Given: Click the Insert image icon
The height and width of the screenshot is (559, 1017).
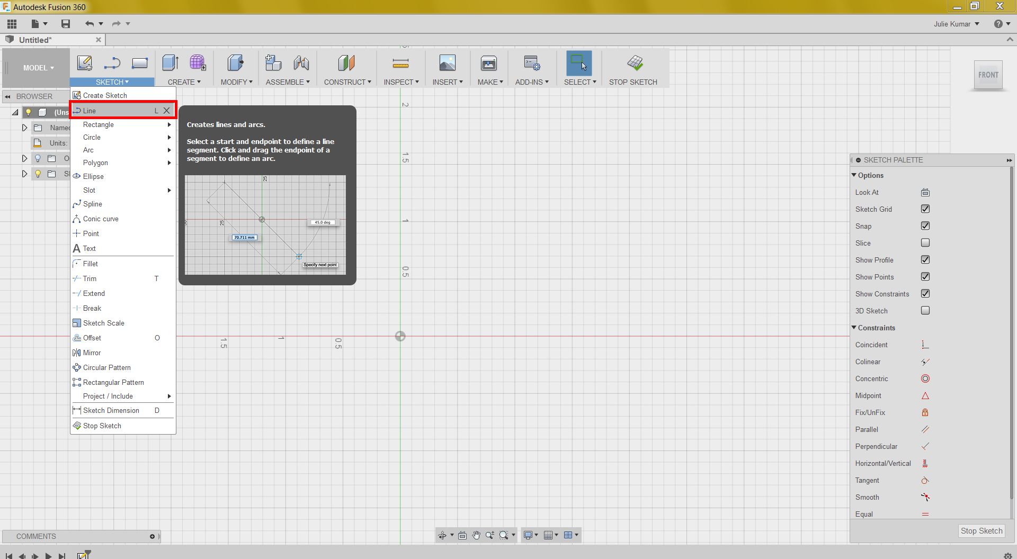Looking at the screenshot, I should pyautogui.click(x=447, y=64).
